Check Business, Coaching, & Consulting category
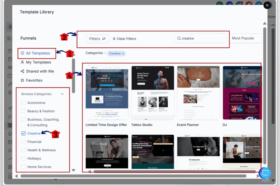 [24, 120]
